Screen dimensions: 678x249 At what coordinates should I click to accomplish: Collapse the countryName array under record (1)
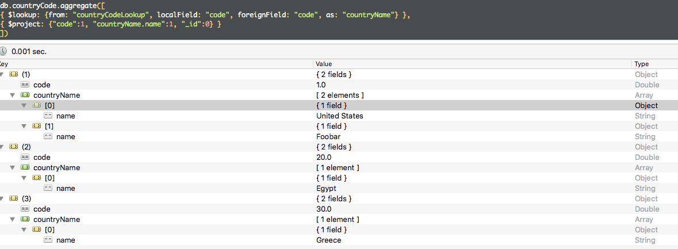coord(13,95)
